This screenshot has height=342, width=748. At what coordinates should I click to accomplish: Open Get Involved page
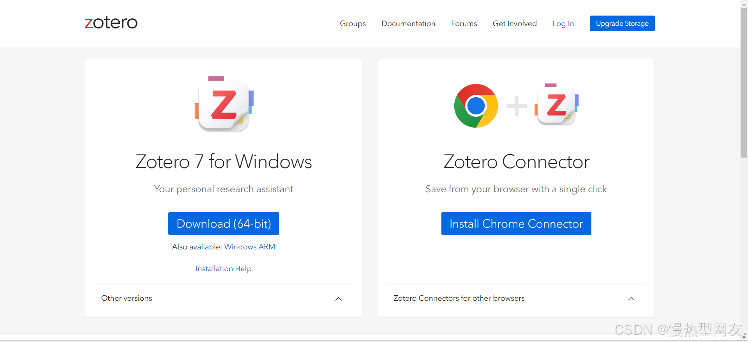515,23
